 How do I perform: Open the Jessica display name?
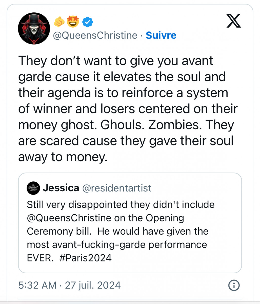pyautogui.click(x=61, y=188)
